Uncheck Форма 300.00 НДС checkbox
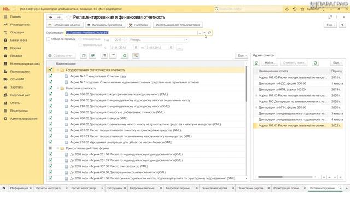The image size is (350, 197). point(50,112)
